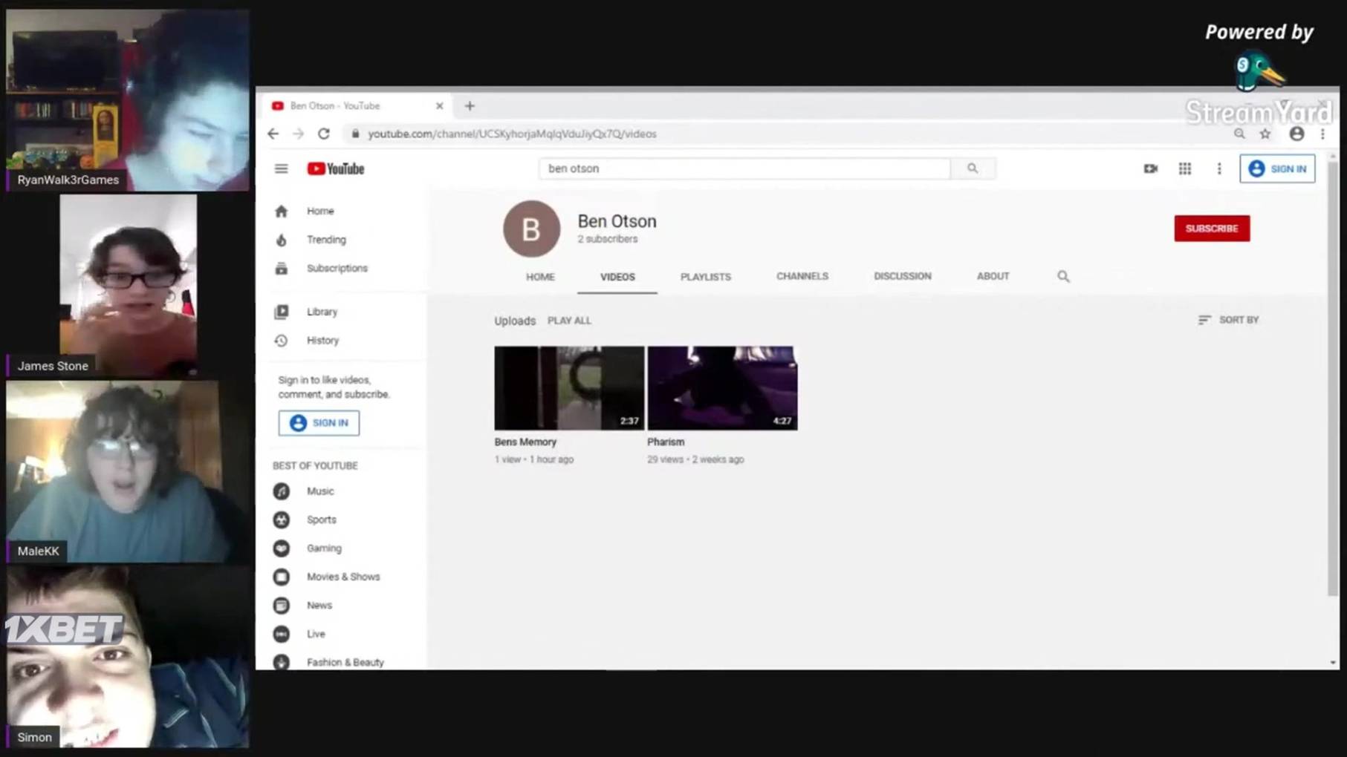
Task: Go back with the browser back arrow
Action: coord(273,134)
